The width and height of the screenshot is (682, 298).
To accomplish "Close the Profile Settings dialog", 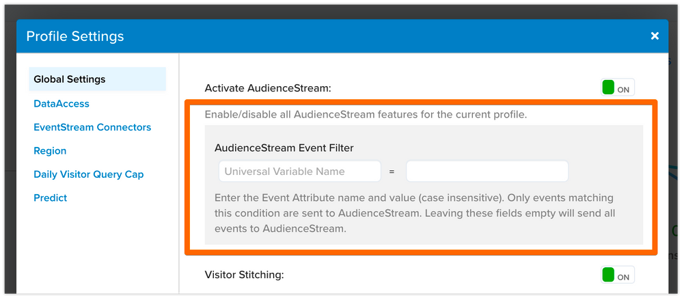I will pos(655,36).
